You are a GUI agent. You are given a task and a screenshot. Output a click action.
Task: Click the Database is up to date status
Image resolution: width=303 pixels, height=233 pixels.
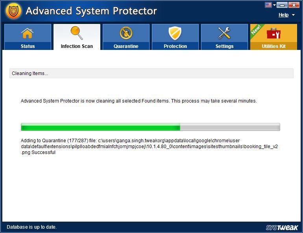(x=32, y=227)
